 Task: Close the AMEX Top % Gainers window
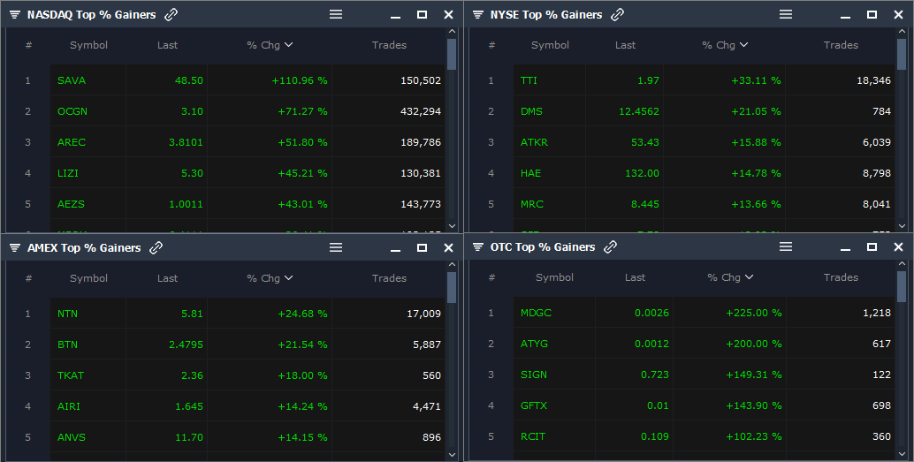click(x=448, y=248)
